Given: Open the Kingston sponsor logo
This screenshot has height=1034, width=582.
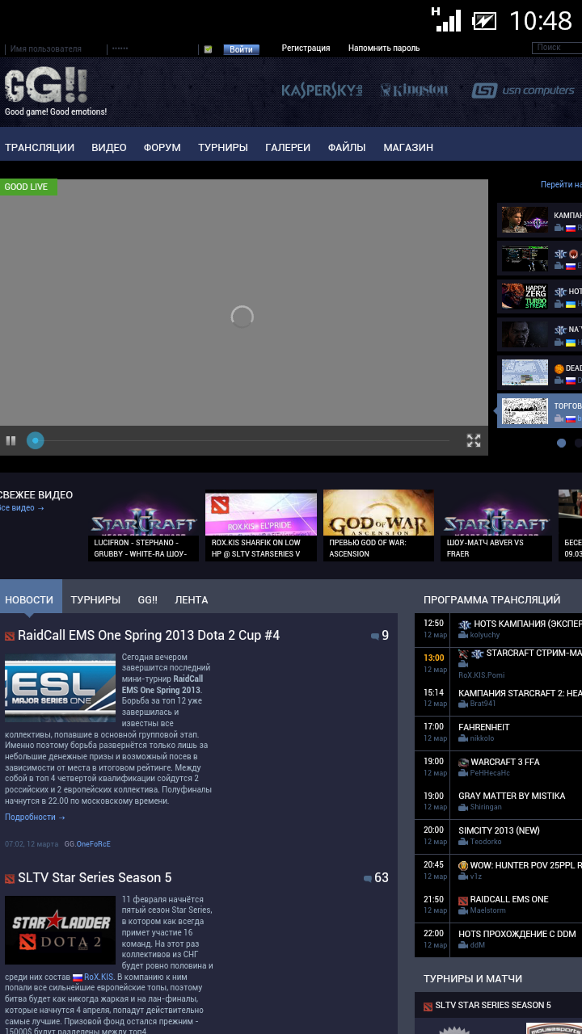Looking at the screenshot, I should pos(414,90).
